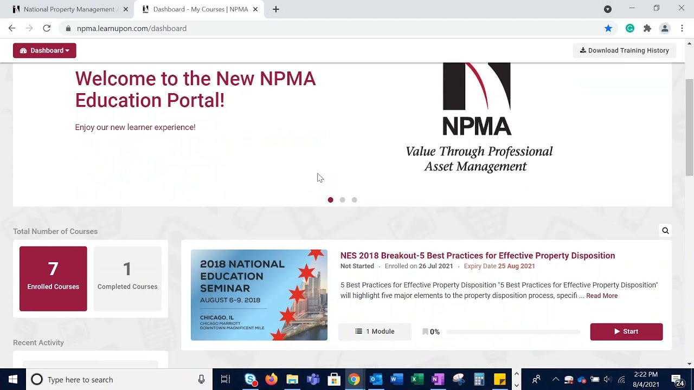Open the Chrome extensions puzzle icon

click(x=647, y=28)
